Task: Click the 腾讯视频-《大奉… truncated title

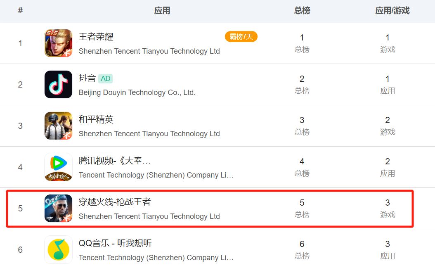Action: click(115, 161)
